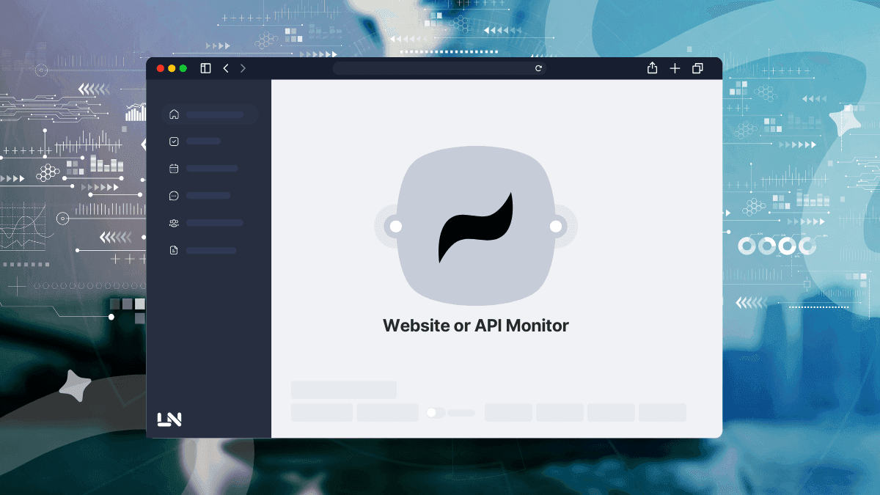Select the Team members icon in sidebar
Screen dimensions: 880x495
pyautogui.click(x=173, y=222)
